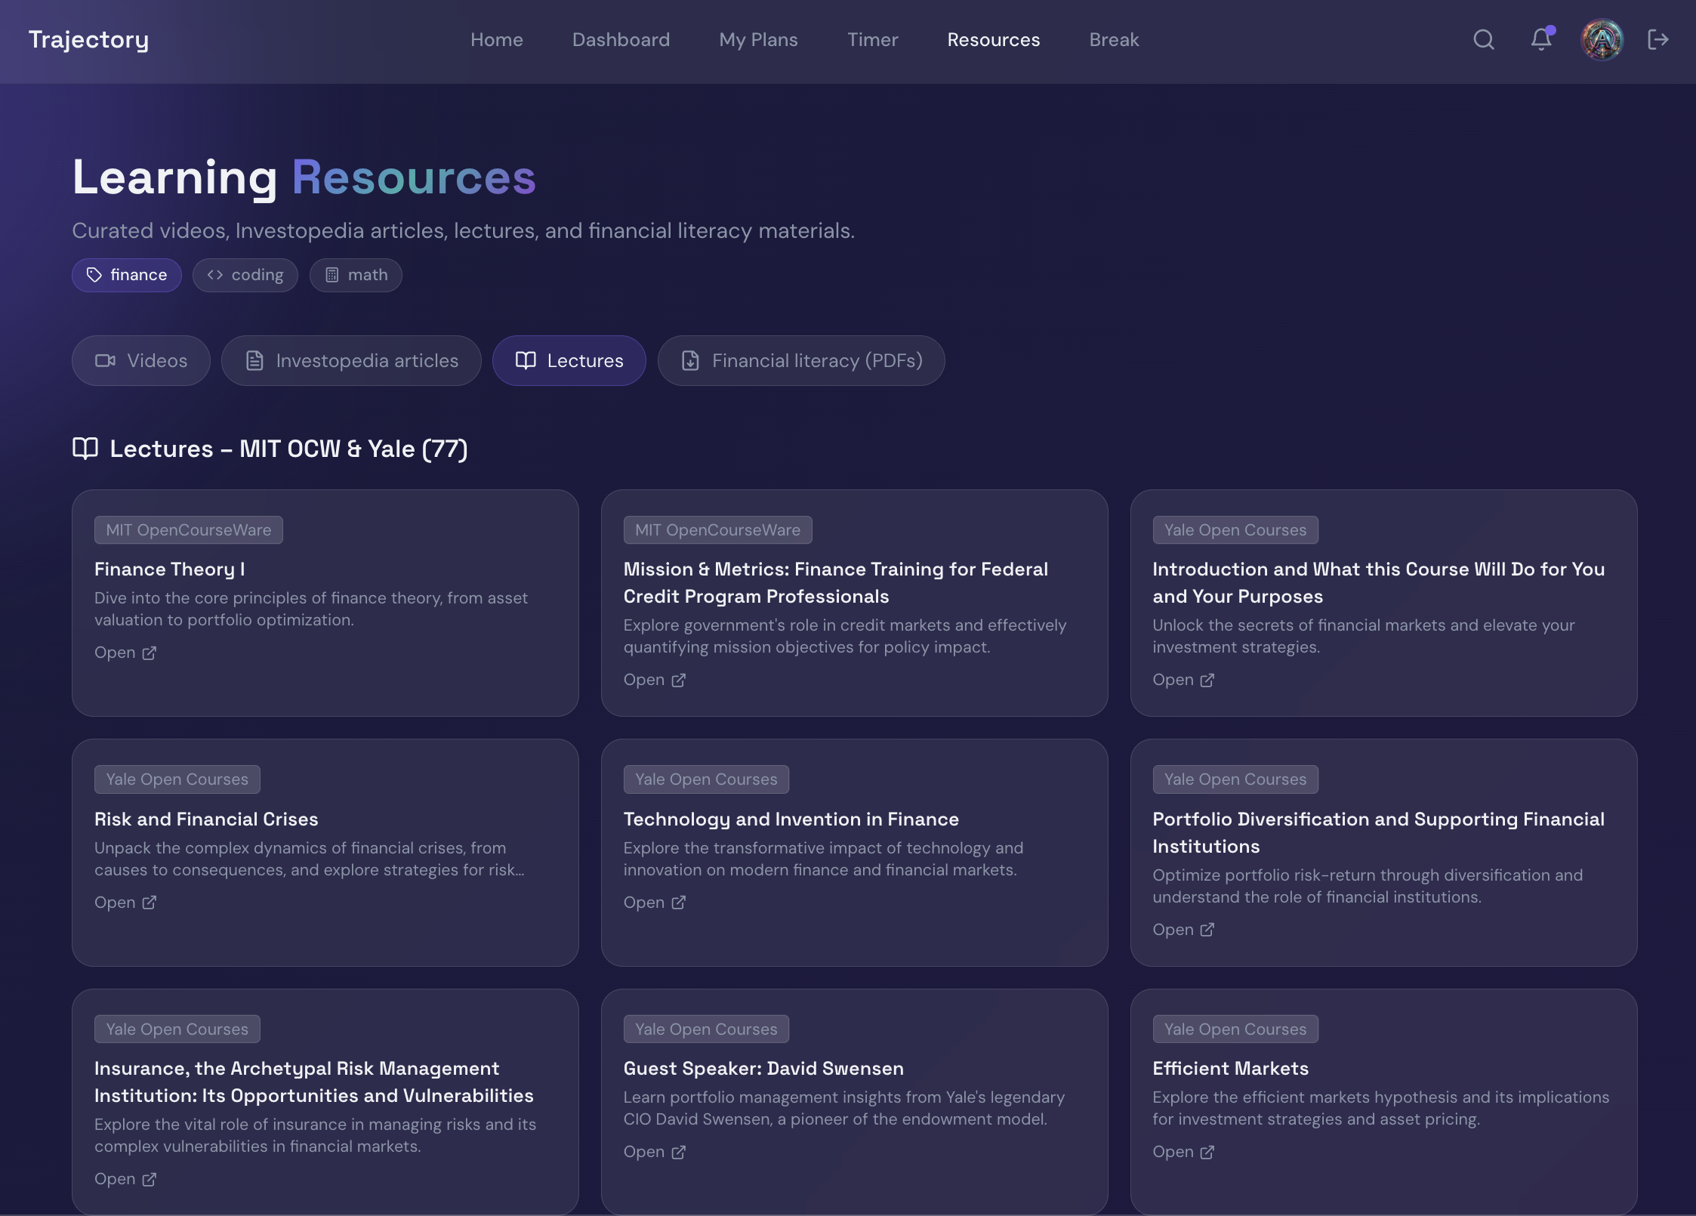The image size is (1696, 1216).
Task: Click the search magnifier icon
Action: [1483, 39]
